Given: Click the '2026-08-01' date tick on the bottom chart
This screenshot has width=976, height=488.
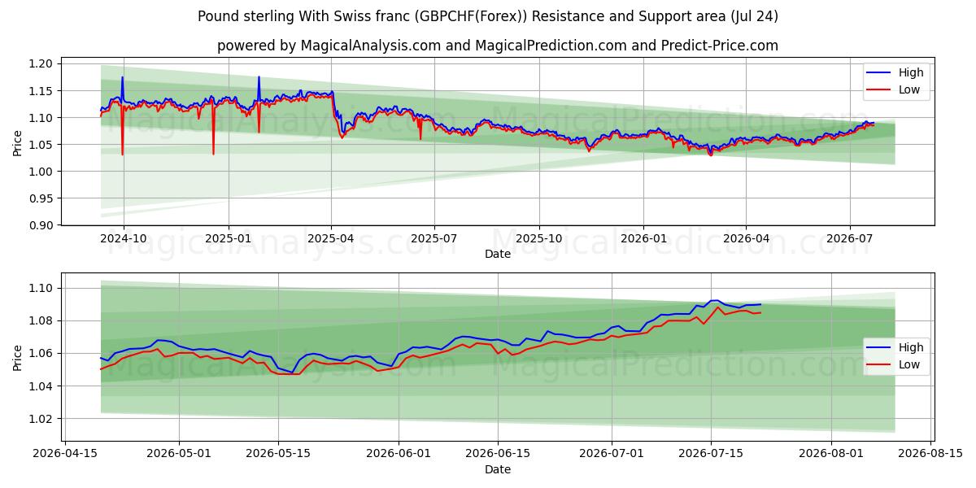Looking at the screenshot, I should pyautogui.click(x=831, y=455).
